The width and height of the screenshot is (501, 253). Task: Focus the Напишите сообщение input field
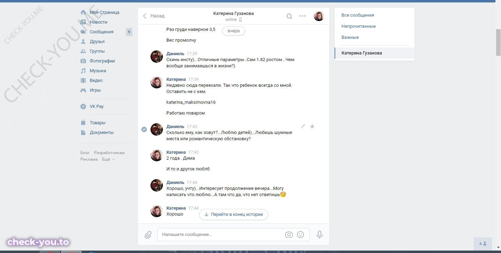[x=233, y=235]
